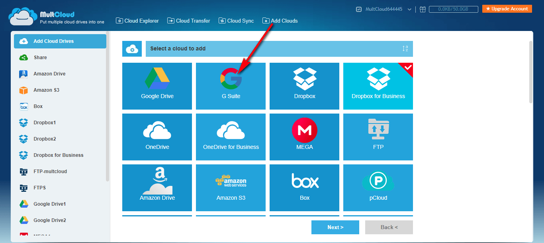
Task: Click the gift box icon in header
Action: 423,9
